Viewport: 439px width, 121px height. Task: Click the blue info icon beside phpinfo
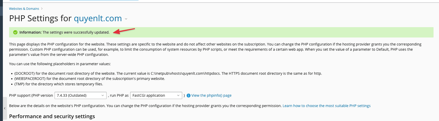(189, 96)
